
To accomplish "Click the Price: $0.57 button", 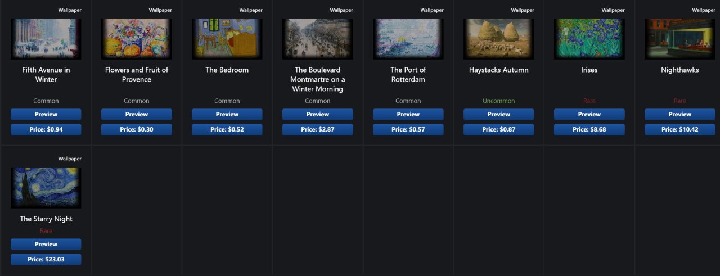I will (408, 129).
